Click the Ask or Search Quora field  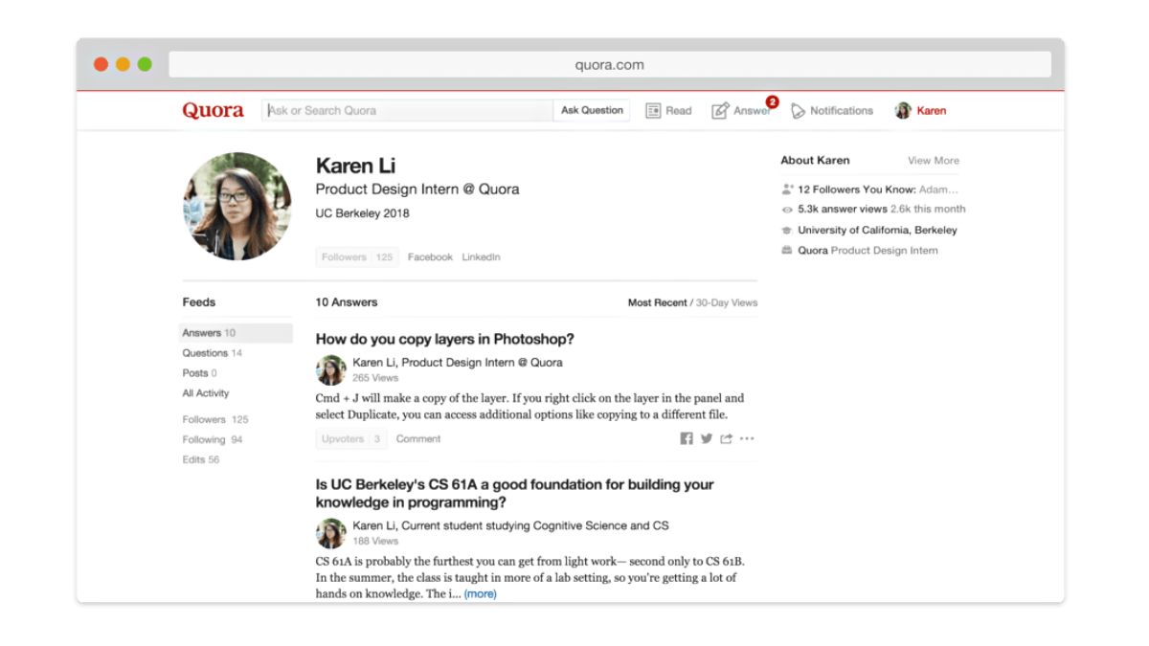click(x=408, y=111)
